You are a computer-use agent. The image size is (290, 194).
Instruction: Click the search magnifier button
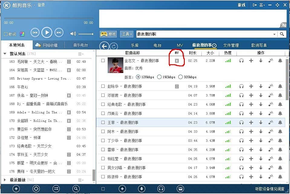coord(282,34)
